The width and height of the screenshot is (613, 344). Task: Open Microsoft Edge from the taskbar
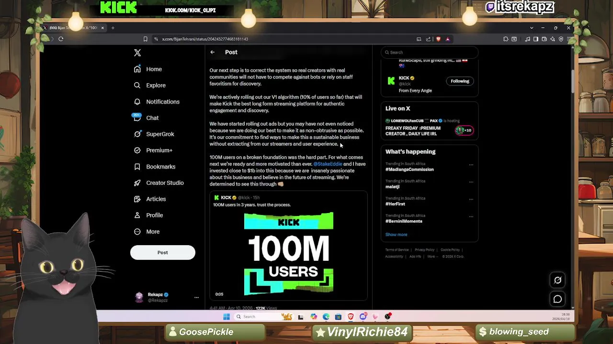click(x=326, y=317)
